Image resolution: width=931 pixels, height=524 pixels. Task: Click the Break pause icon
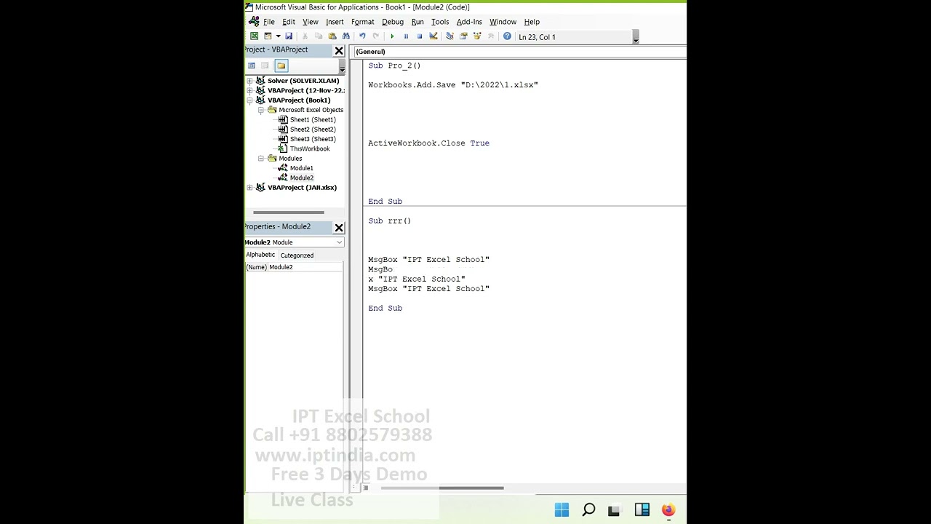406,36
